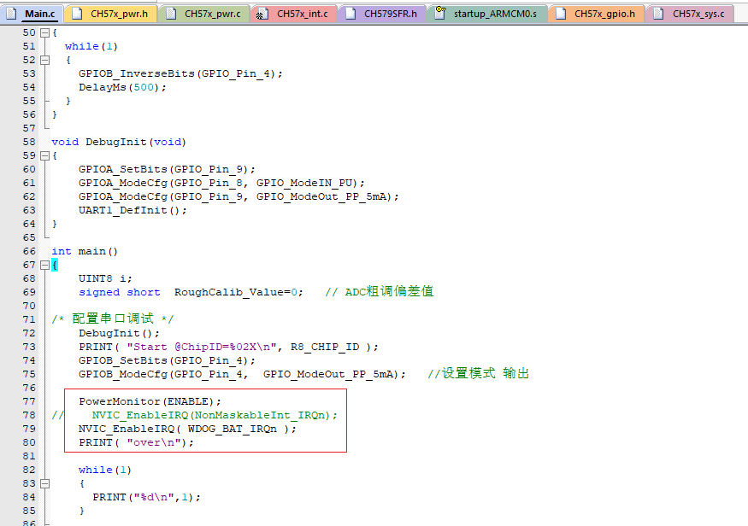Image resolution: width=748 pixels, height=526 pixels.
Task: Click the commented NVIC_EnableIRQ(NonMaskableInt_IRQn) line
Action: (214, 415)
